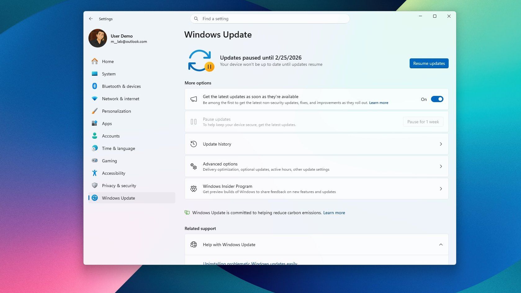Switch to Apps settings

click(132, 124)
